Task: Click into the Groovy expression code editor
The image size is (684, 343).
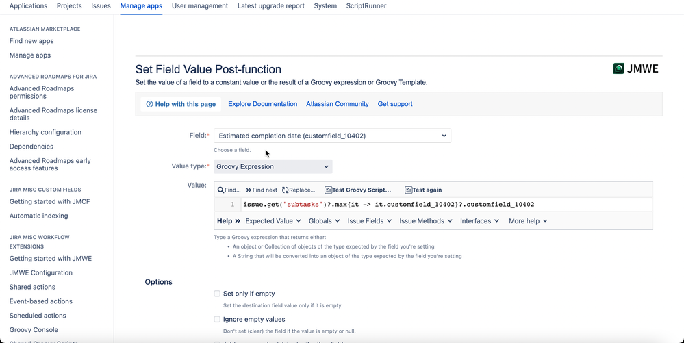Action: tap(438, 205)
